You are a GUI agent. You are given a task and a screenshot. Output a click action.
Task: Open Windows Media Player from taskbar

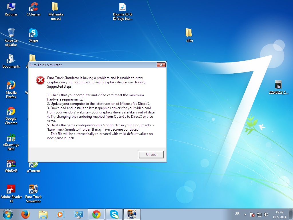(61, 214)
